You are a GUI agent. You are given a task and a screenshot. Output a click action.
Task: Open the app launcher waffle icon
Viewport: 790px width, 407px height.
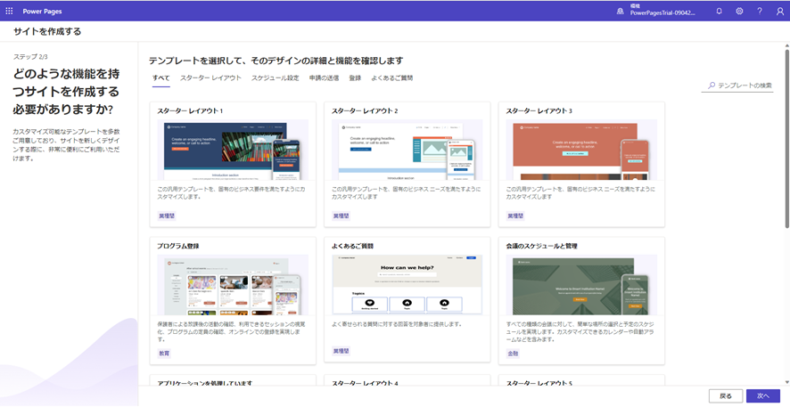tap(9, 11)
